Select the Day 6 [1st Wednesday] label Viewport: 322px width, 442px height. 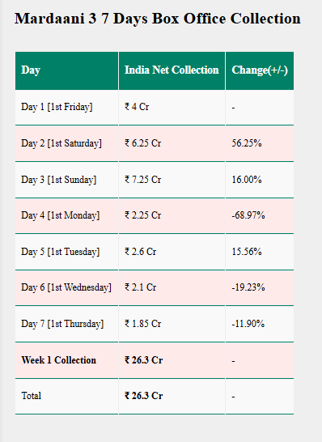(x=66, y=287)
